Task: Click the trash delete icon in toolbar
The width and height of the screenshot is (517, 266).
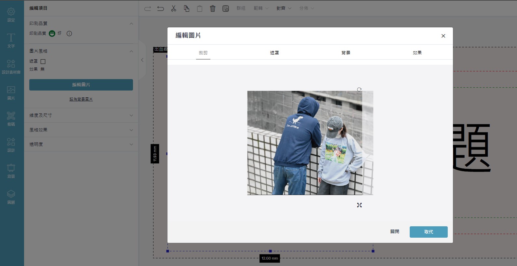Action: [213, 8]
